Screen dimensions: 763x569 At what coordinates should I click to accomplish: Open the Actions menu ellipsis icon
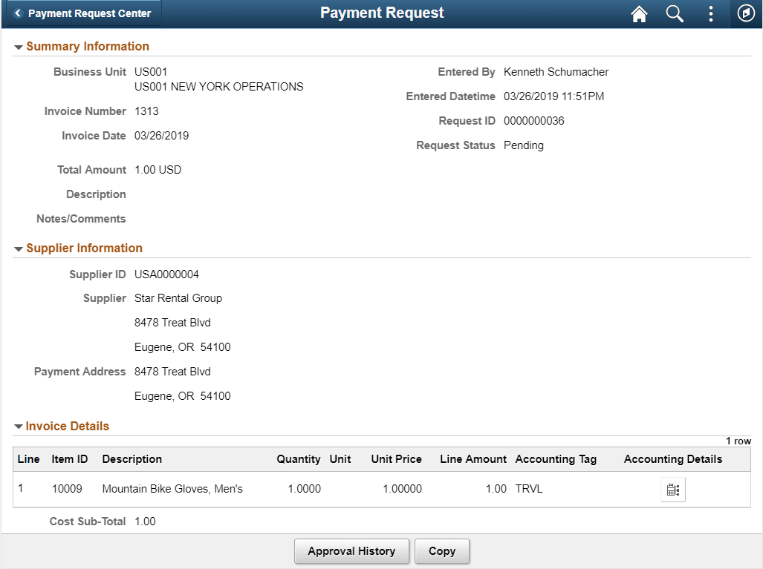click(x=710, y=13)
